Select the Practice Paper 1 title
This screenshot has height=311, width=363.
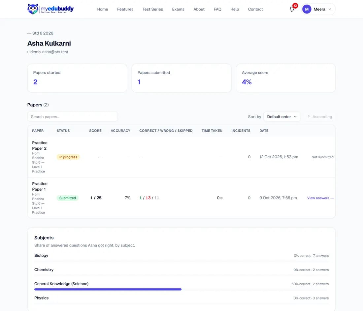tap(40, 186)
